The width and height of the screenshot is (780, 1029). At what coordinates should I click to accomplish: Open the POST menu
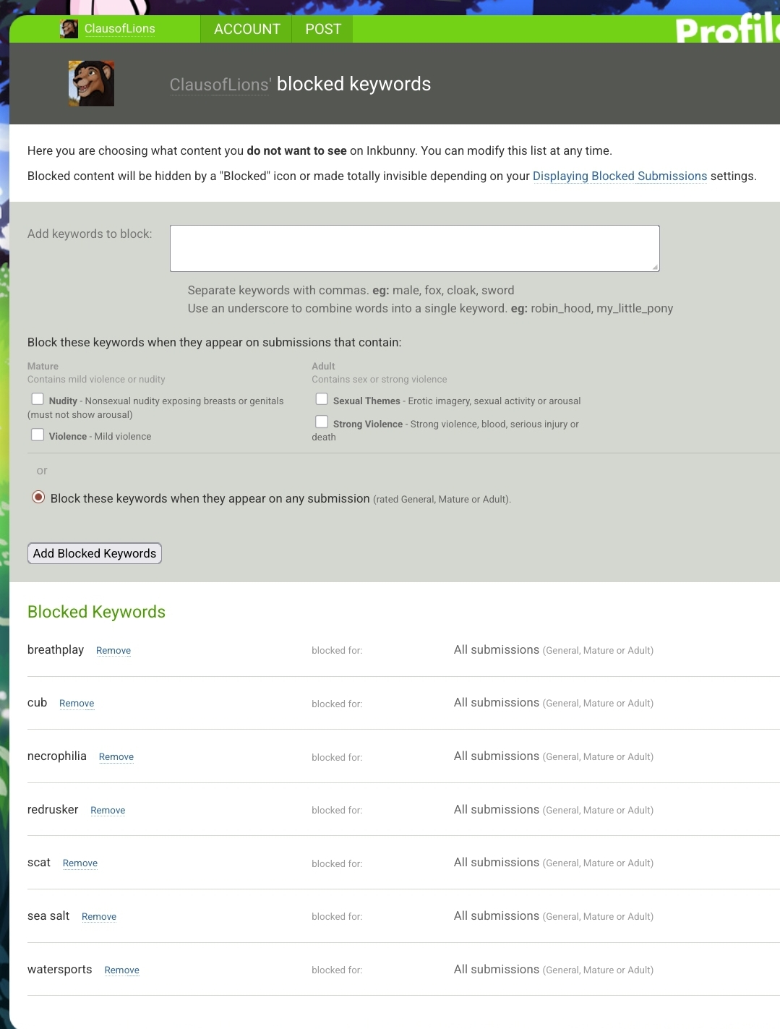click(322, 29)
